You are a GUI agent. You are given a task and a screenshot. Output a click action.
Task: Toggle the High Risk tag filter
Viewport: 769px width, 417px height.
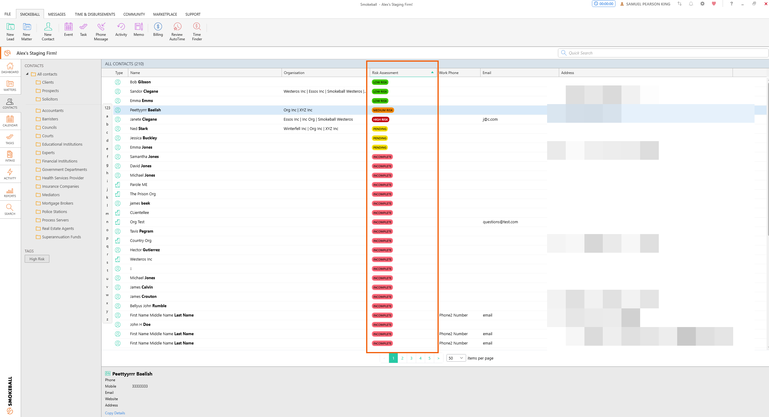click(37, 259)
